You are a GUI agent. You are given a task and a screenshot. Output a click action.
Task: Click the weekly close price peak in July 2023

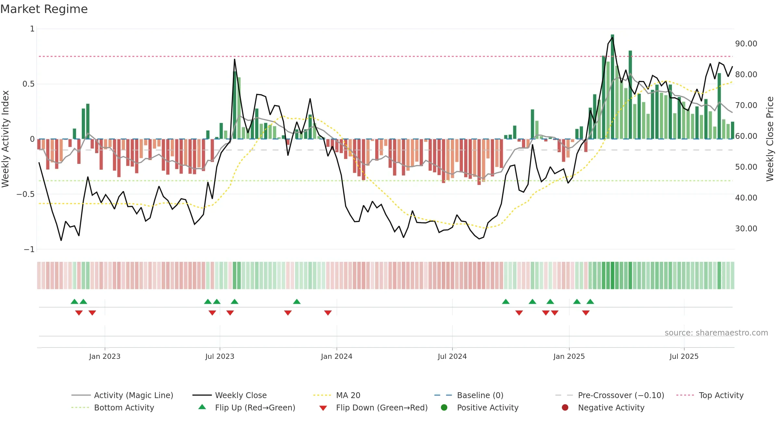(235, 59)
